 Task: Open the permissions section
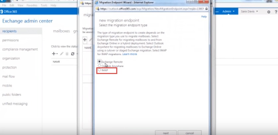10,40
